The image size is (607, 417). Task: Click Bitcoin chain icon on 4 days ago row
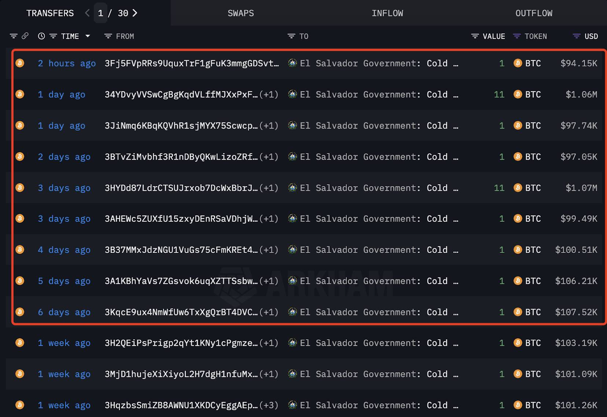tap(20, 249)
